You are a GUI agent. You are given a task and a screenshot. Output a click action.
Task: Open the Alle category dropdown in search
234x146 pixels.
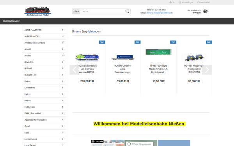76,11
